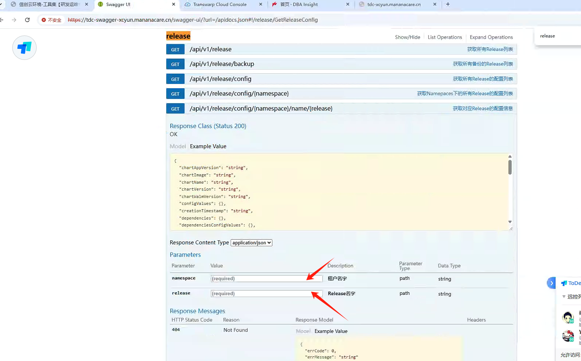Click the namespace value input field
The width and height of the screenshot is (581, 361).
pyautogui.click(x=266, y=279)
